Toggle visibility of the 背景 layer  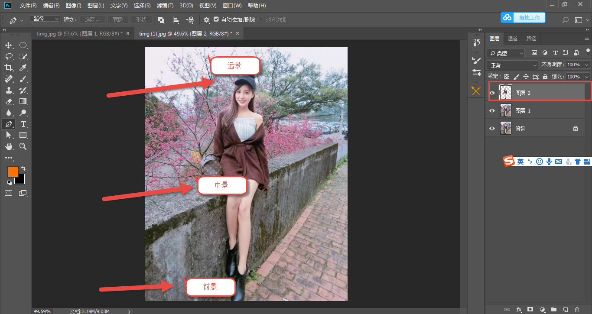[492, 129]
